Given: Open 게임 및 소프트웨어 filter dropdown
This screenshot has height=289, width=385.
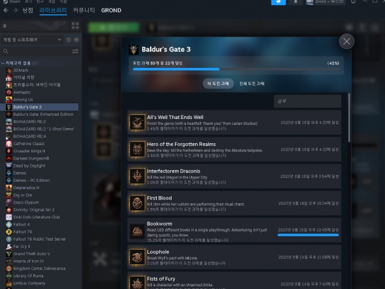Looking at the screenshot, I should (32, 40).
